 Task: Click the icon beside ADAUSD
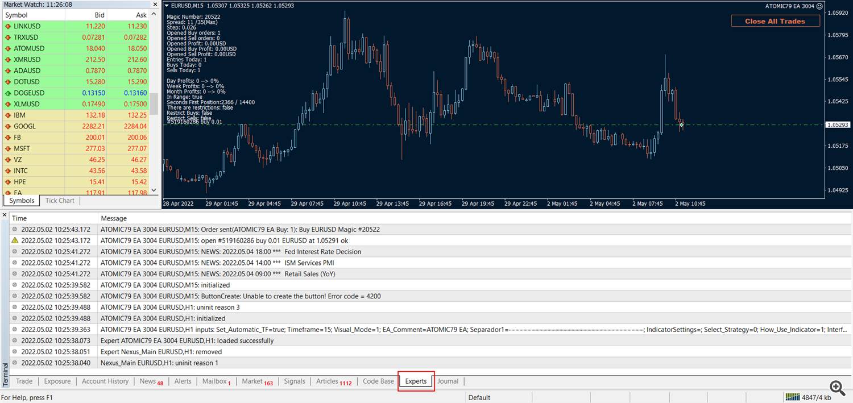point(8,70)
